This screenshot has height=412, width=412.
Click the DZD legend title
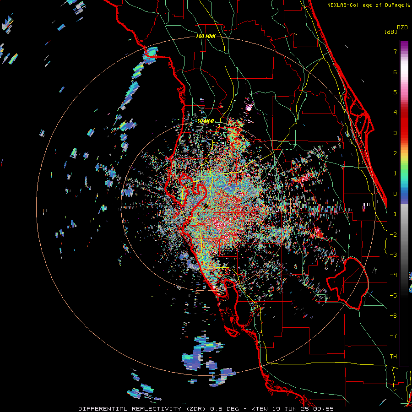(402, 27)
